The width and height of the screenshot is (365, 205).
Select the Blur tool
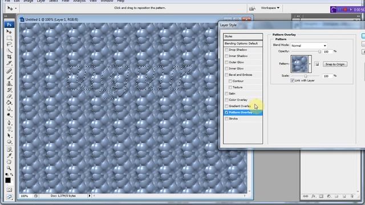coord(9,109)
